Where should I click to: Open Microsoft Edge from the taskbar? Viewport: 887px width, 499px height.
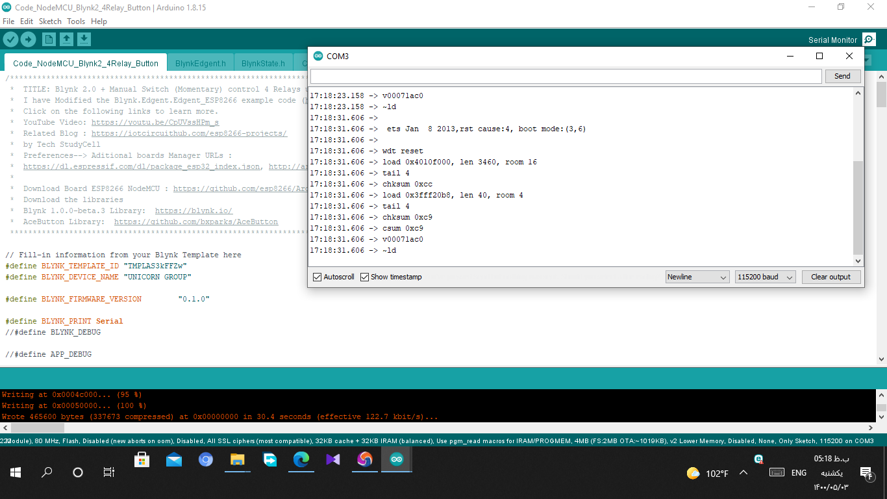pyautogui.click(x=301, y=460)
